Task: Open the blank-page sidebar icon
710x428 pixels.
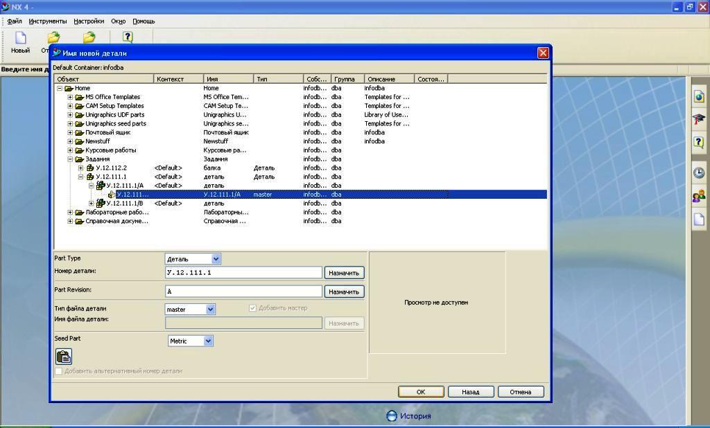Action: click(699, 219)
